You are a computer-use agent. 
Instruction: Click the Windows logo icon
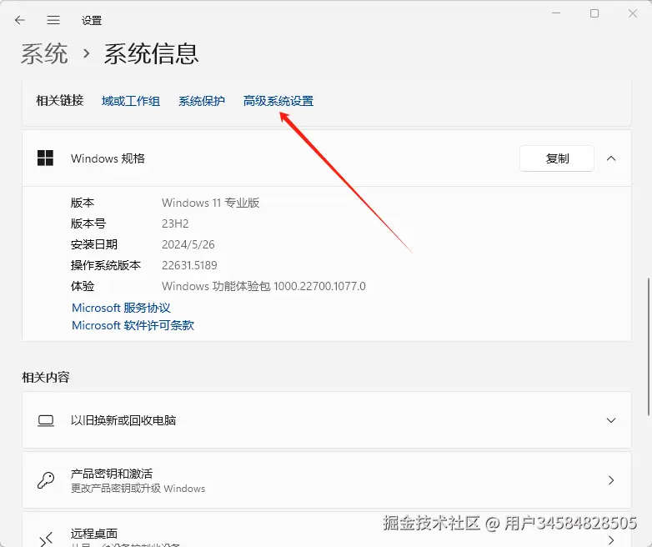click(45, 158)
